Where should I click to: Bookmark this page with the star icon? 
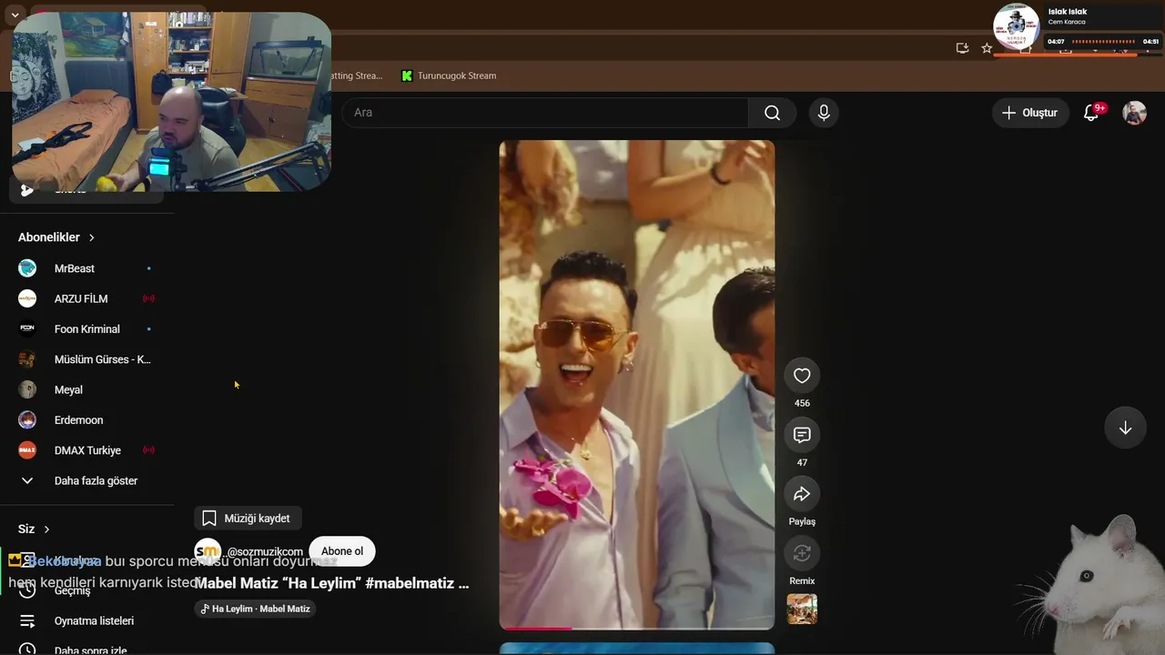point(987,48)
